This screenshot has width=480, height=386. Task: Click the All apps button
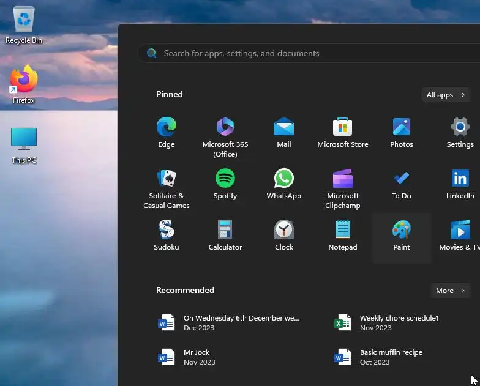446,95
